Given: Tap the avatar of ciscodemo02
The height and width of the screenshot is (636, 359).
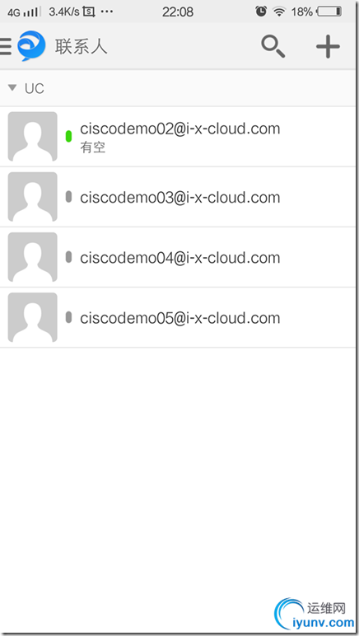Looking at the screenshot, I should (32, 137).
